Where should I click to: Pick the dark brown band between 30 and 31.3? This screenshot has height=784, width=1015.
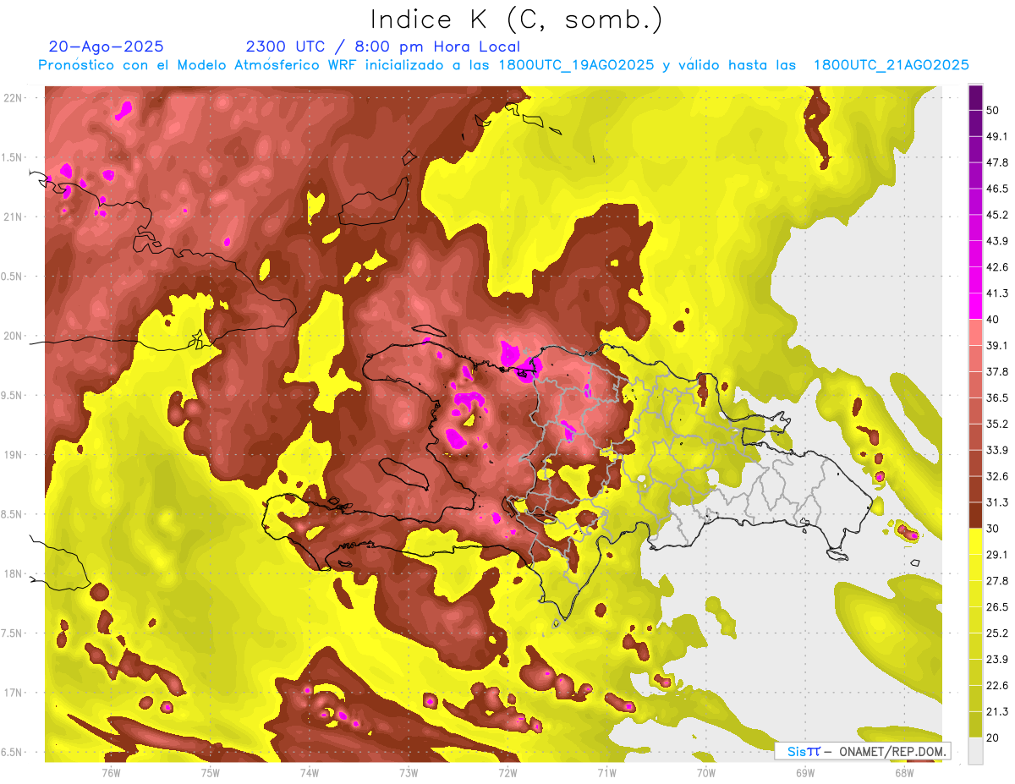pyautogui.click(x=975, y=516)
